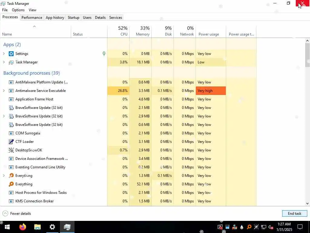Screen dimensions: 310x233
Task: Click the clock showing 1:27 AM
Action: click(284, 224)
